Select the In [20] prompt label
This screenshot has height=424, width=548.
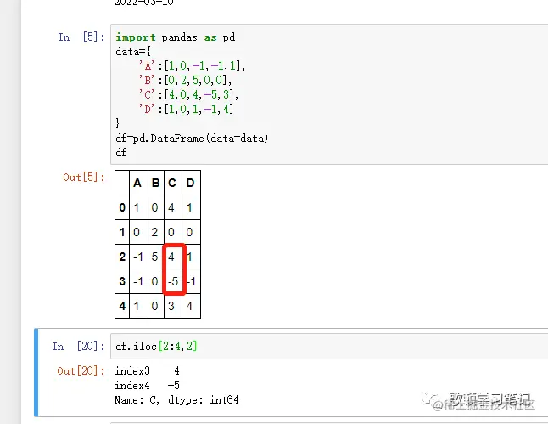tap(78, 347)
